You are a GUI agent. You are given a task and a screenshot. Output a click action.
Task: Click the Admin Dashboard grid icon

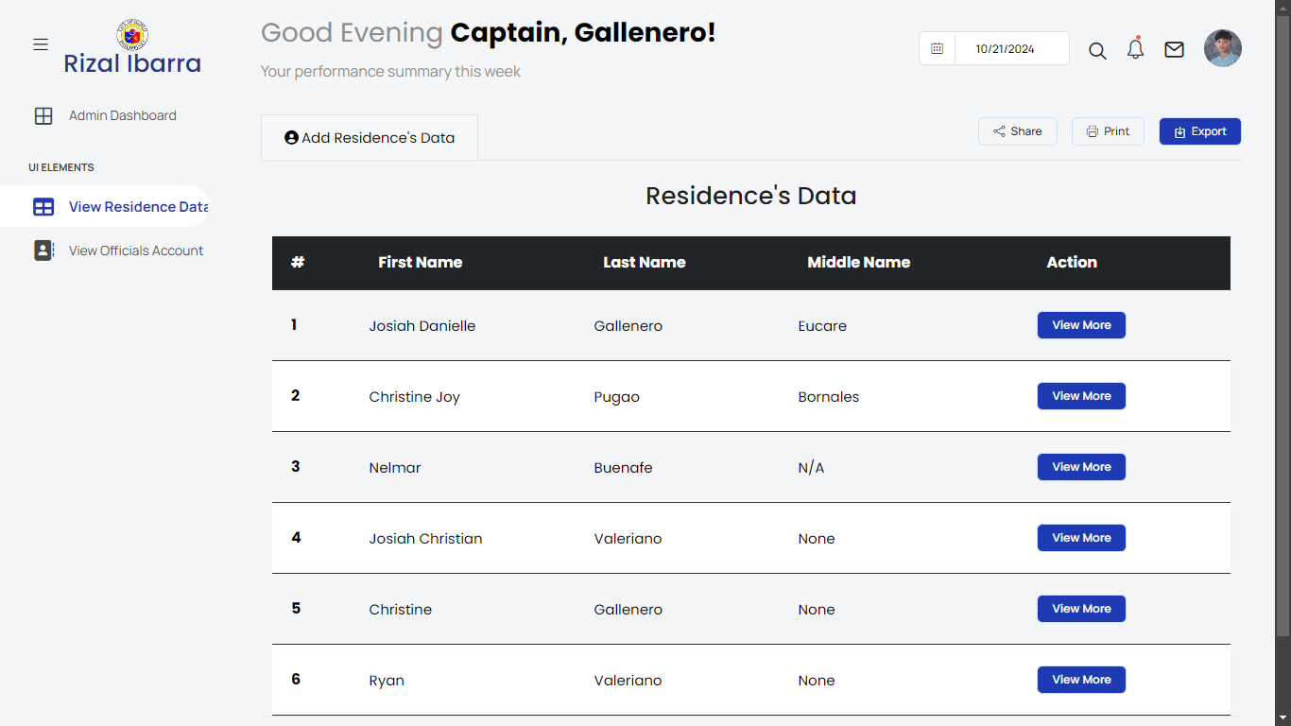(43, 116)
